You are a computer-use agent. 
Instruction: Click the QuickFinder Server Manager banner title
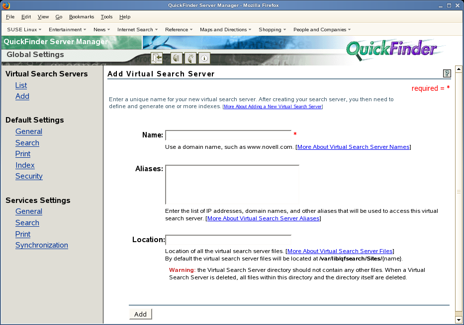pos(56,42)
